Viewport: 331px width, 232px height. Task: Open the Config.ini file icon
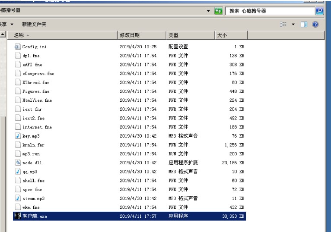pos(18,47)
